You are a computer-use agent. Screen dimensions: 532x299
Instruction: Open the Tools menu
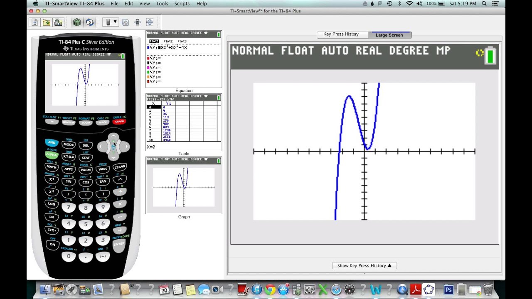pyautogui.click(x=162, y=4)
